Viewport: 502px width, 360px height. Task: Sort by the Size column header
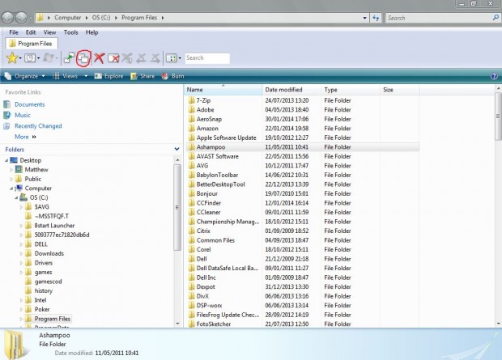click(x=399, y=90)
